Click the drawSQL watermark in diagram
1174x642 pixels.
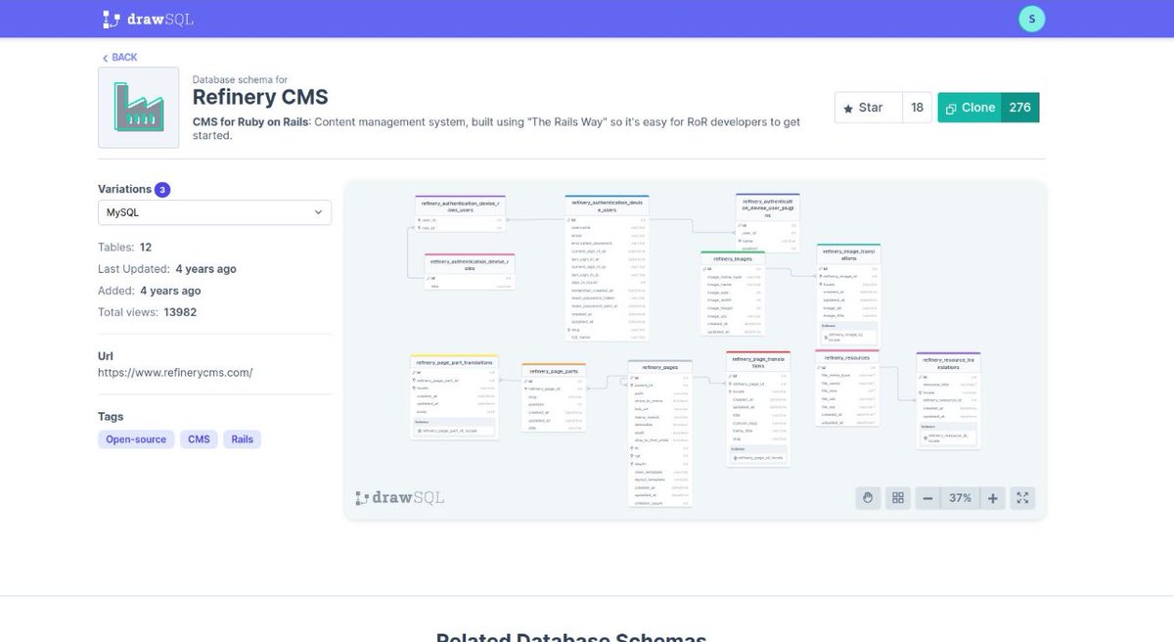click(399, 497)
